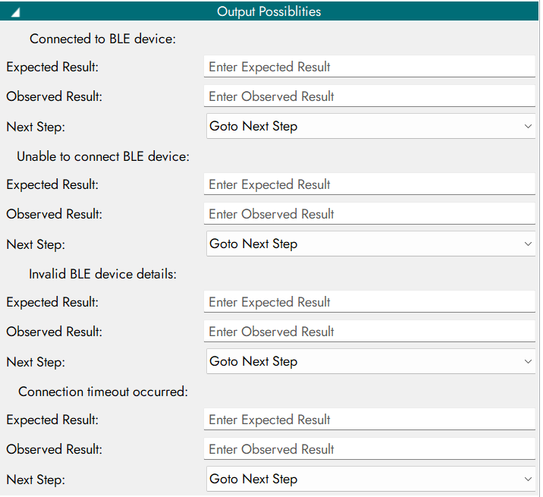Focus Expected Result field for Invalid BLE device details
The image size is (543, 497).
pos(370,302)
